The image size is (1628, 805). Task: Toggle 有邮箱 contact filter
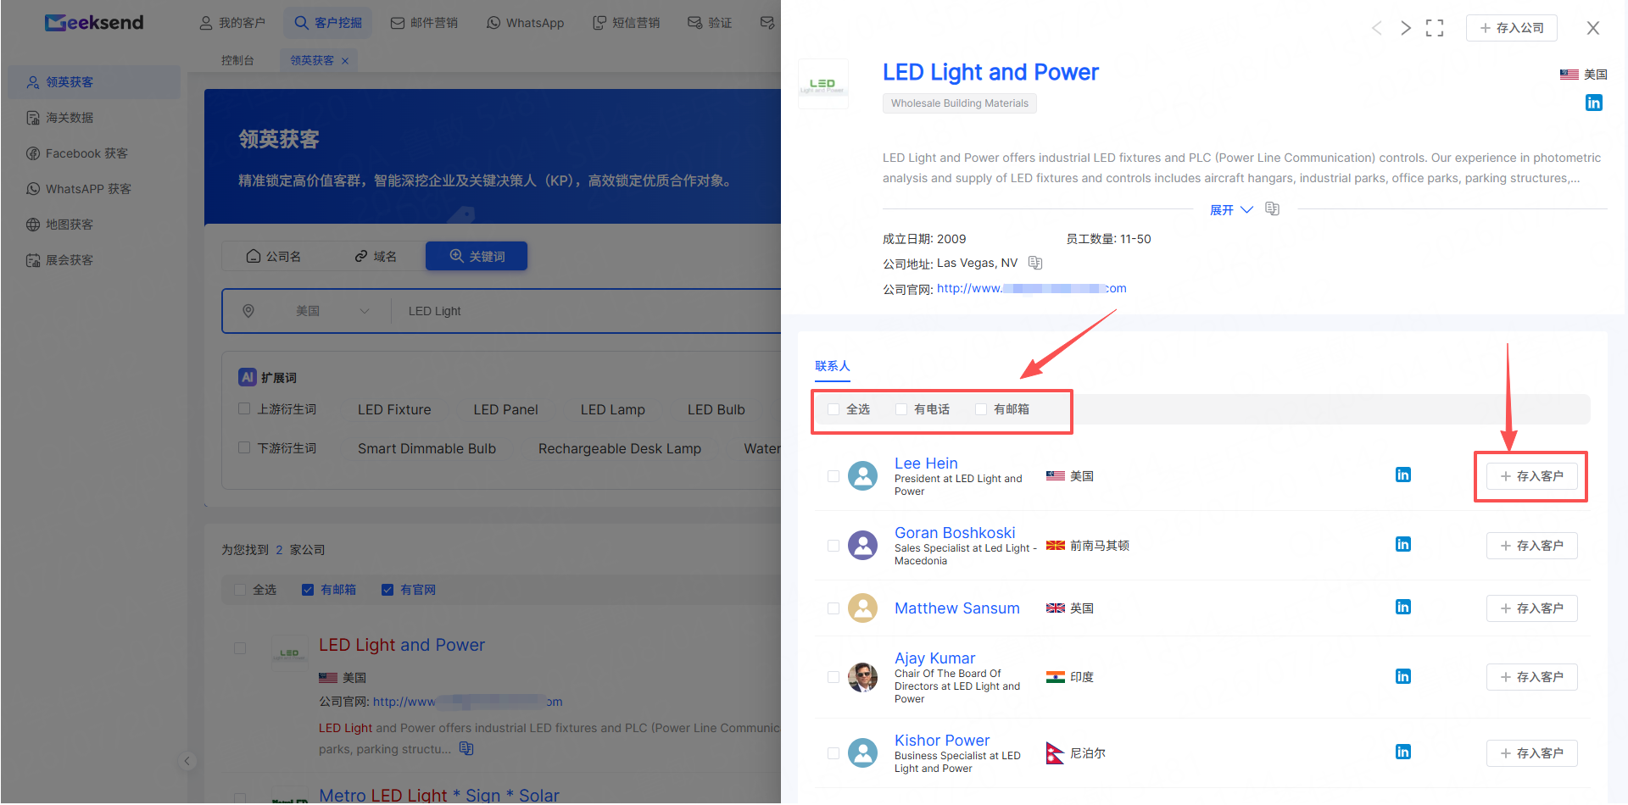981,409
